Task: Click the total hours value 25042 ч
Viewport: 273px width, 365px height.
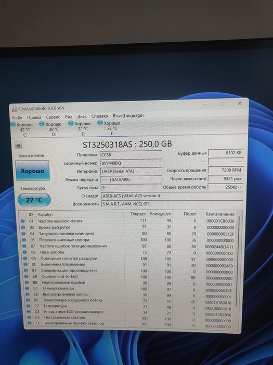Action: click(226, 187)
